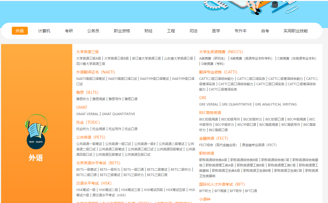Click the 外语 headphones book illustration icon
The height and width of the screenshot is (203, 328).
tap(36, 132)
